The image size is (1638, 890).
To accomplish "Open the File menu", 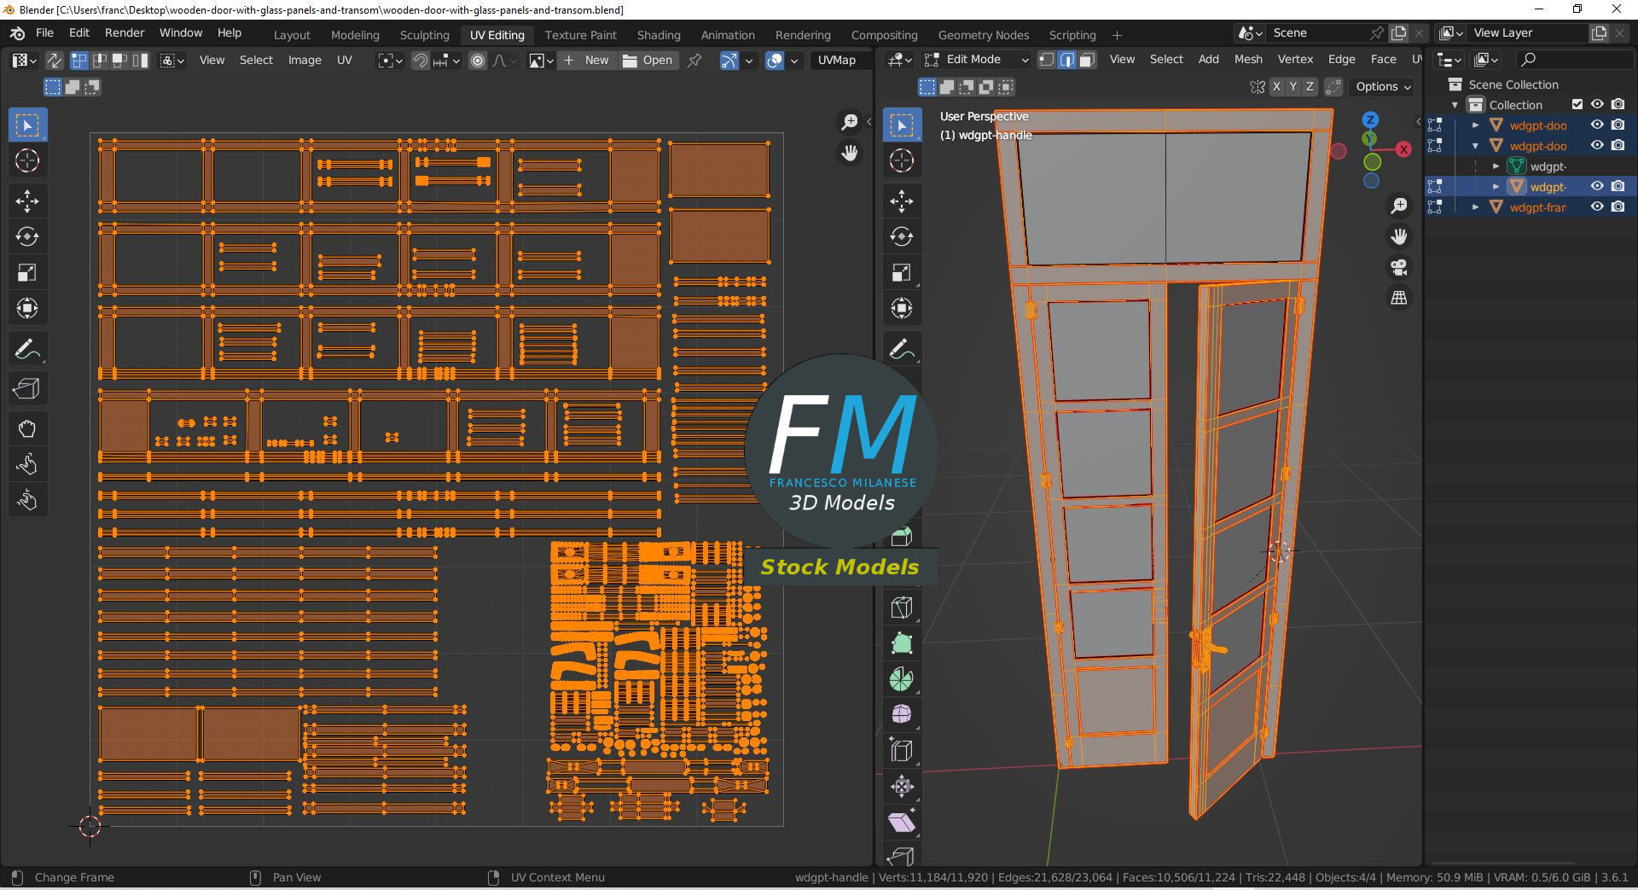I will 44,32.
